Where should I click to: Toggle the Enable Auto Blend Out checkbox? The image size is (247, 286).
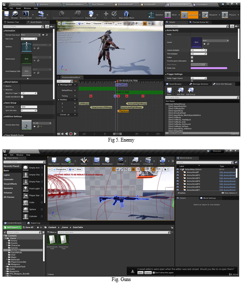(22, 97)
